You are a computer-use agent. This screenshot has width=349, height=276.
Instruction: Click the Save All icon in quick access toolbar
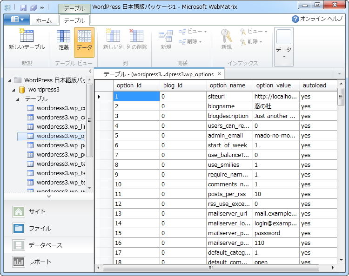coord(34,8)
